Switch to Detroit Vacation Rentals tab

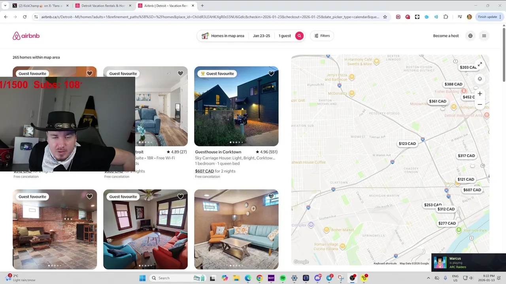(x=103, y=6)
